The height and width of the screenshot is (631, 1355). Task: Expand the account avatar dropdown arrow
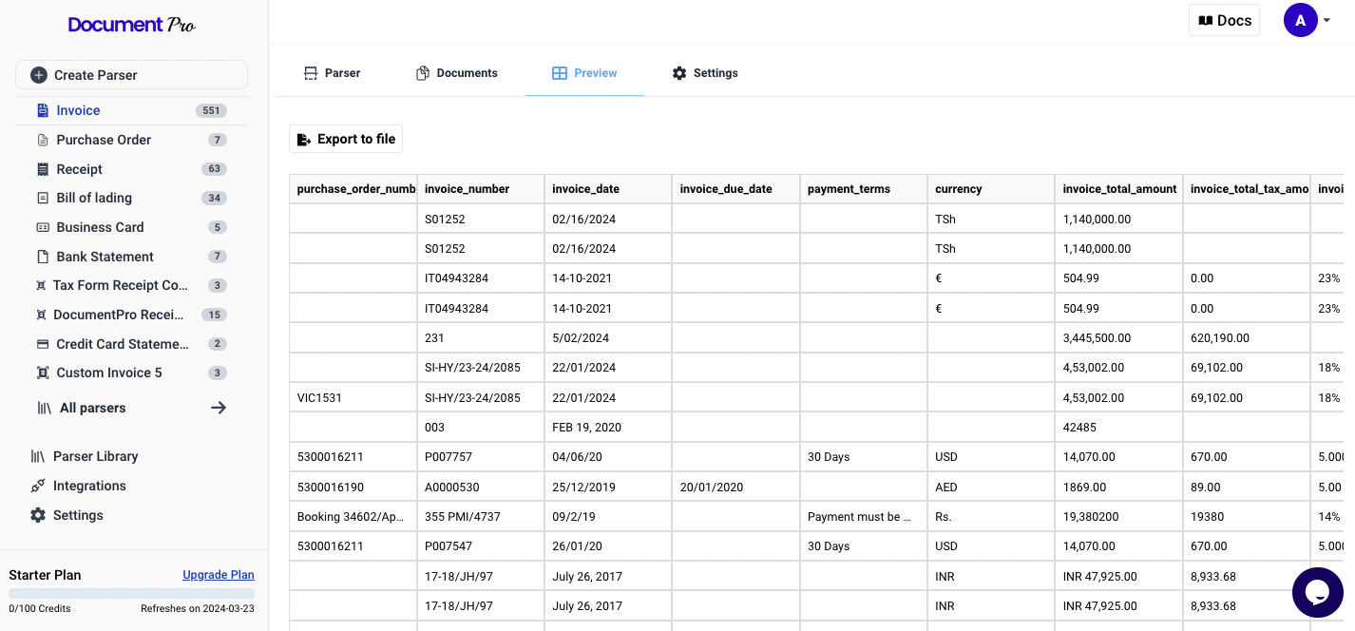click(x=1326, y=20)
